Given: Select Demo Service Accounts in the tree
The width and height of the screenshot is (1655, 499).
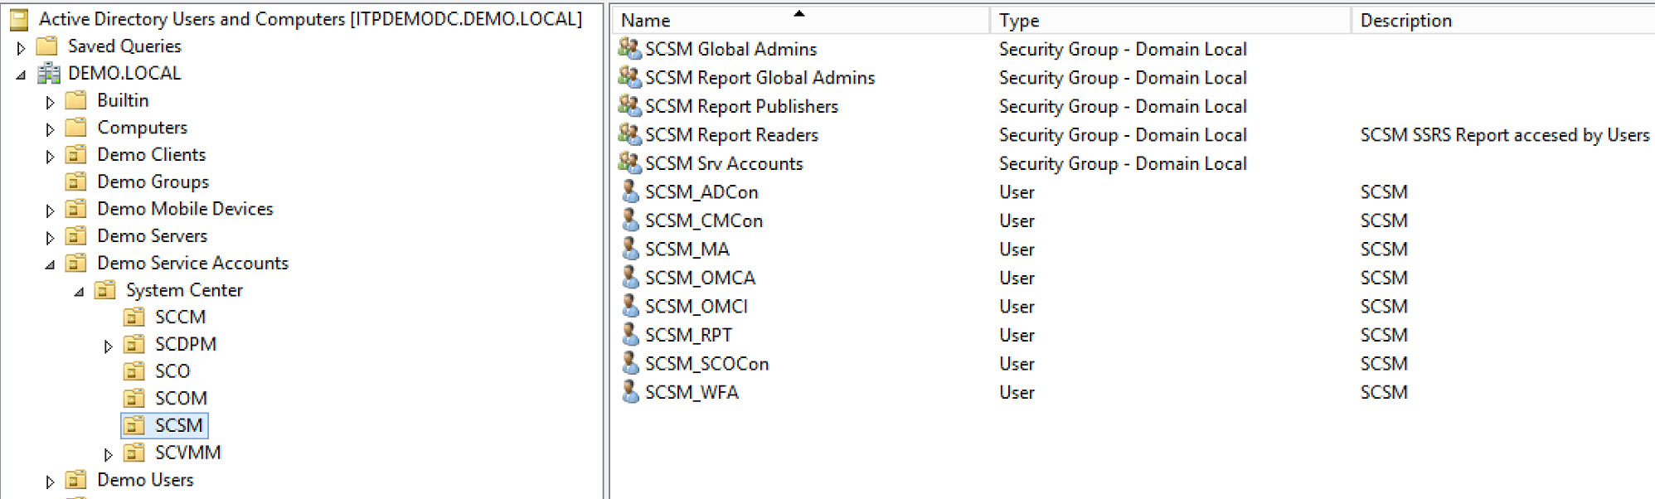Looking at the screenshot, I should [x=192, y=264].
